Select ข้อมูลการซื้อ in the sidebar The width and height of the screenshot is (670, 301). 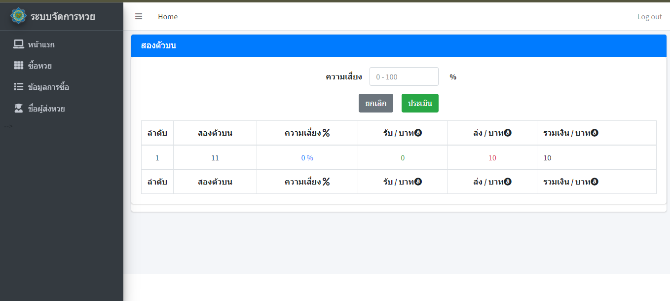point(48,87)
